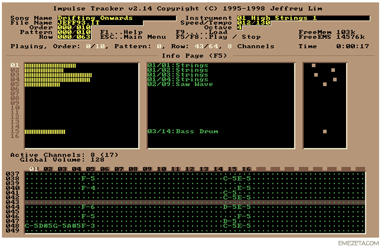The image size is (381, 250).
Task: Click note G-5 in row 048
Action: [x=60, y=226]
